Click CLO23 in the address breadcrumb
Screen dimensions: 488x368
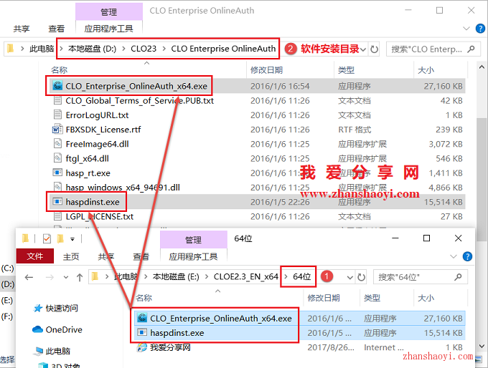click(144, 49)
